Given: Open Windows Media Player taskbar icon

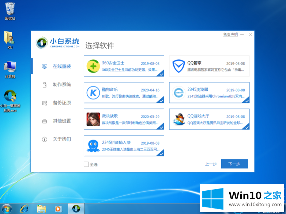Looking at the screenshot, I should coord(59,209).
